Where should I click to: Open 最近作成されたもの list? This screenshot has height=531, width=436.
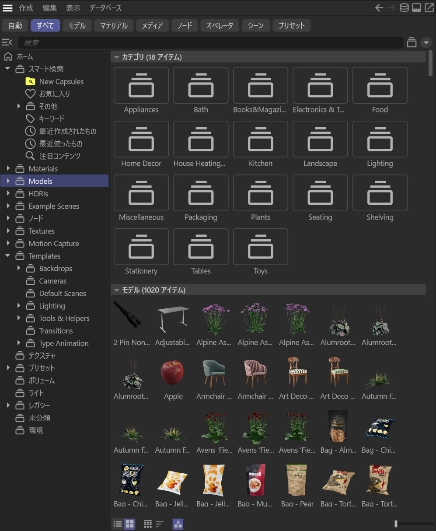coord(68,131)
